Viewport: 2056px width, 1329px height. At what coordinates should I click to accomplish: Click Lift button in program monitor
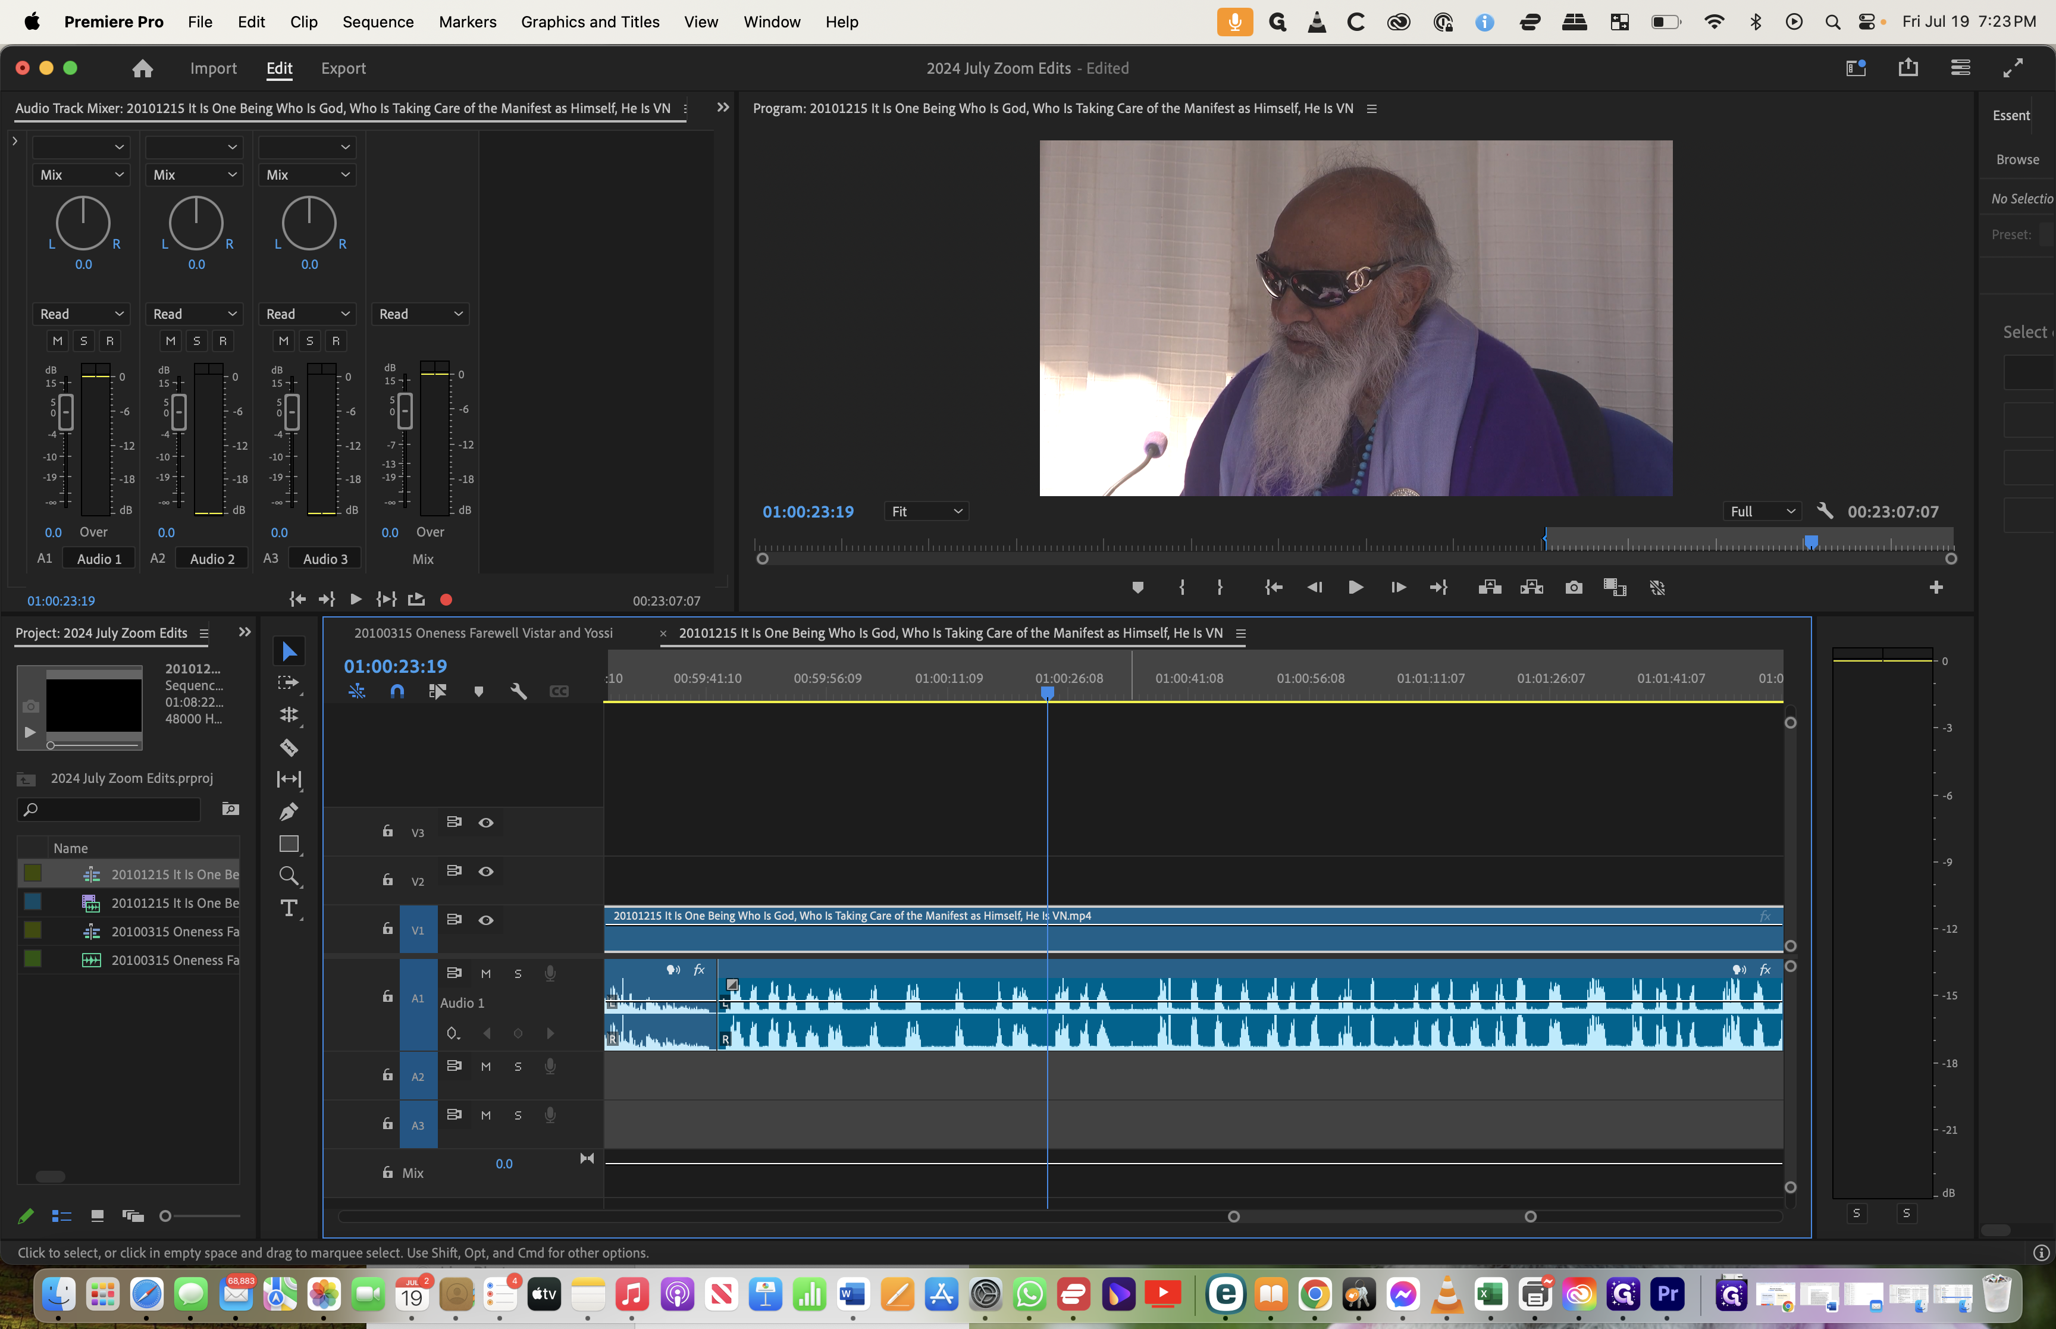click(x=1490, y=588)
